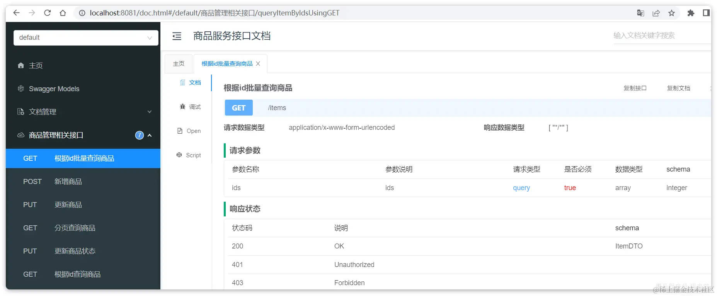
Task: Bookmark the page with the star icon
Action: [671, 13]
